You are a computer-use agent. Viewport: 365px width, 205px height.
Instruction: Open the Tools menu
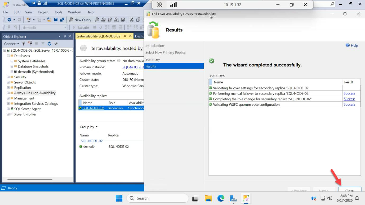58,12
